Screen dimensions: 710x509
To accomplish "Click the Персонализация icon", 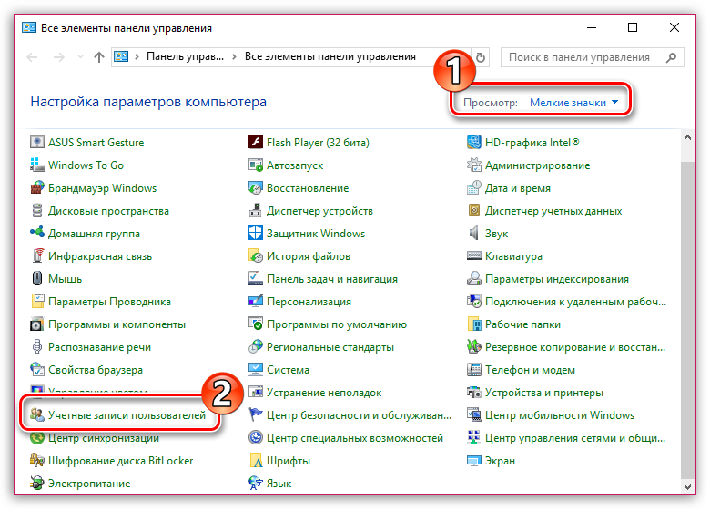I will (x=256, y=301).
